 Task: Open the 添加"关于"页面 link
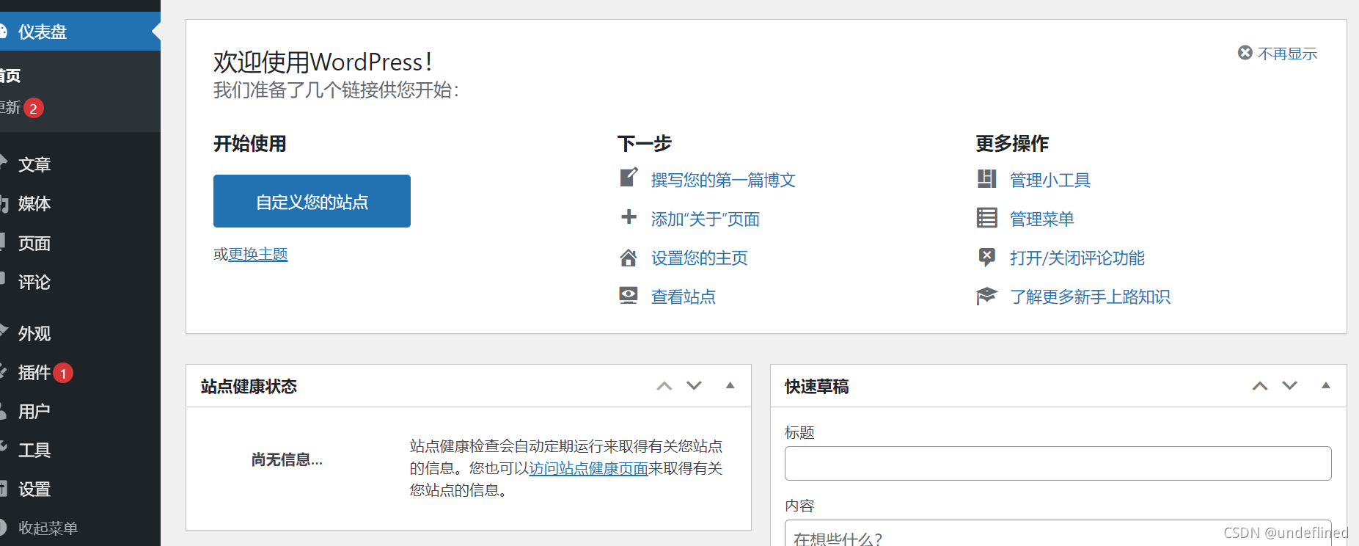coord(706,219)
